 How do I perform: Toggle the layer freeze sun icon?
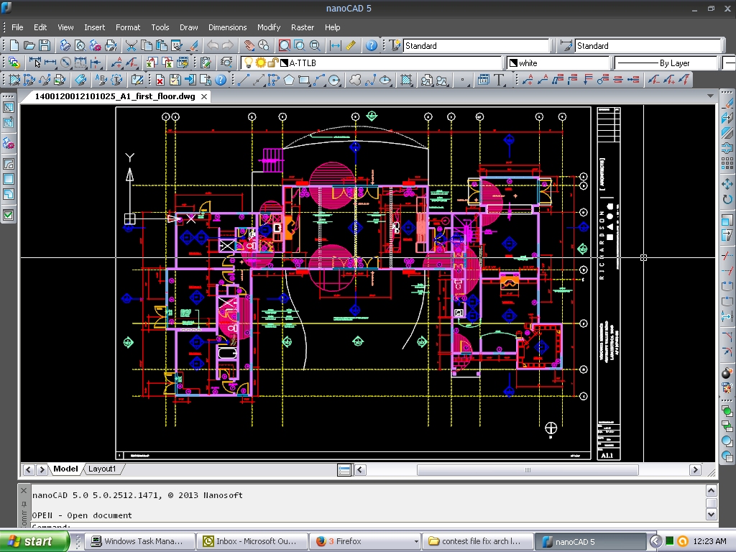click(260, 63)
